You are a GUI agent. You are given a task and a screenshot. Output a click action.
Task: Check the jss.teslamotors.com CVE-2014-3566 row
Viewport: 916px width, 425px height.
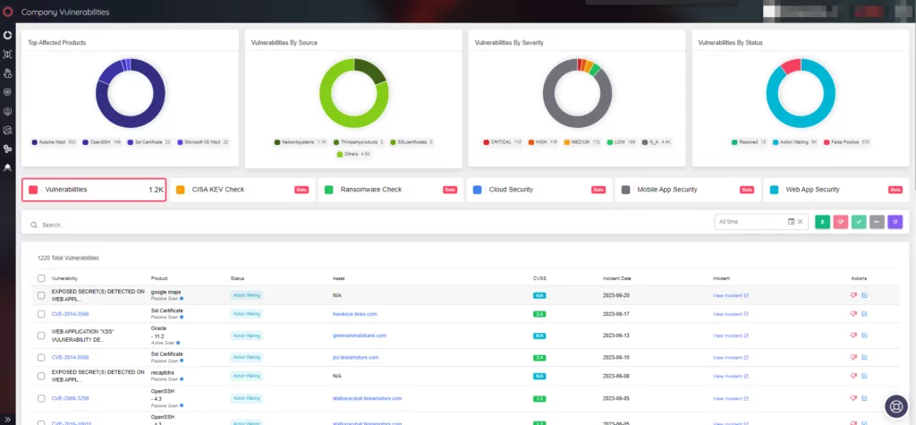(41, 357)
